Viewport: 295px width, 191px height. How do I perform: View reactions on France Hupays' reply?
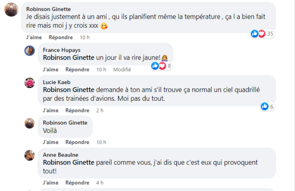(x=161, y=66)
